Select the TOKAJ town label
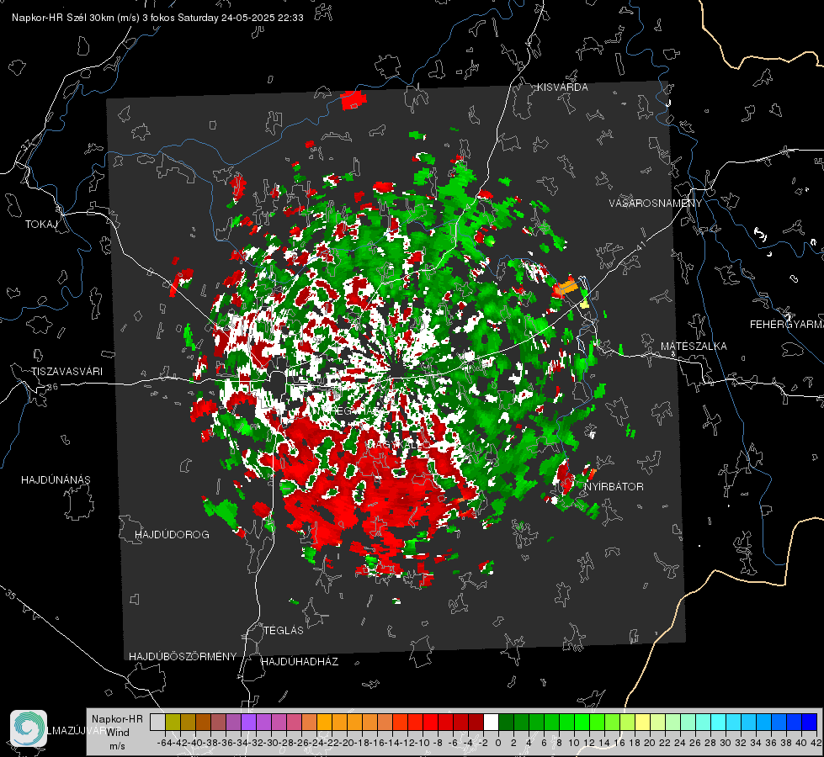 [41, 225]
